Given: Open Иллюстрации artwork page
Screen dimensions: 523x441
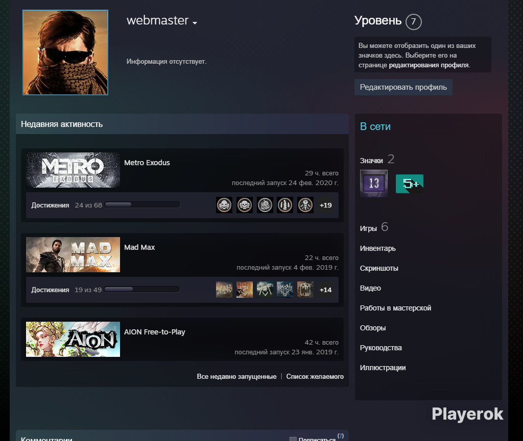Looking at the screenshot, I should coord(383,368).
